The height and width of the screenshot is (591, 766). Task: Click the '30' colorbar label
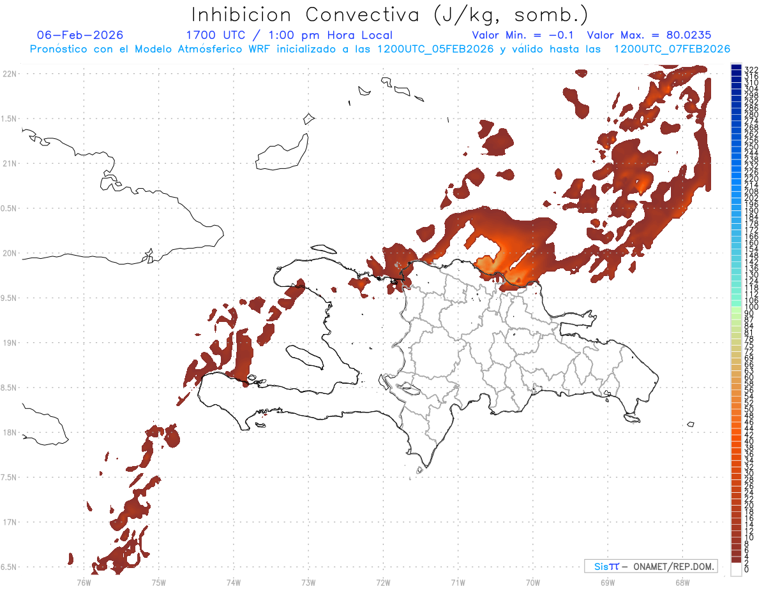click(749, 473)
